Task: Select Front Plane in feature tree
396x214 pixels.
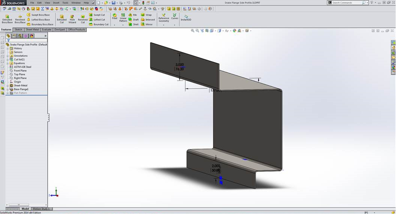Action: coord(20,71)
